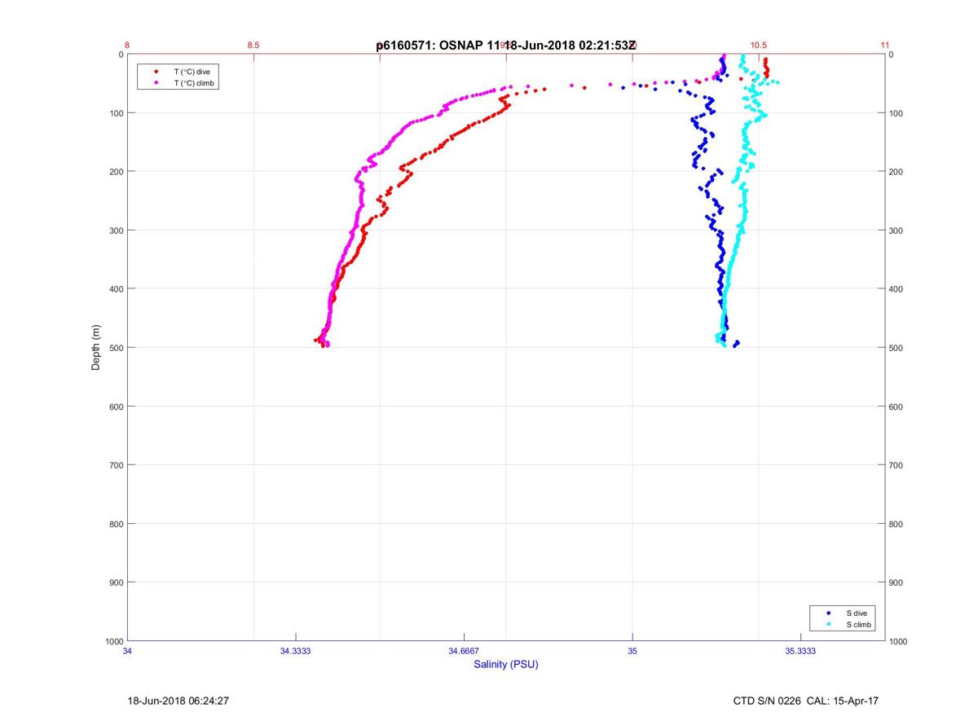Viewport: 978px width, 721px height.
Task: Select the 'S dive' legend entry
Action: click(856, 613)
